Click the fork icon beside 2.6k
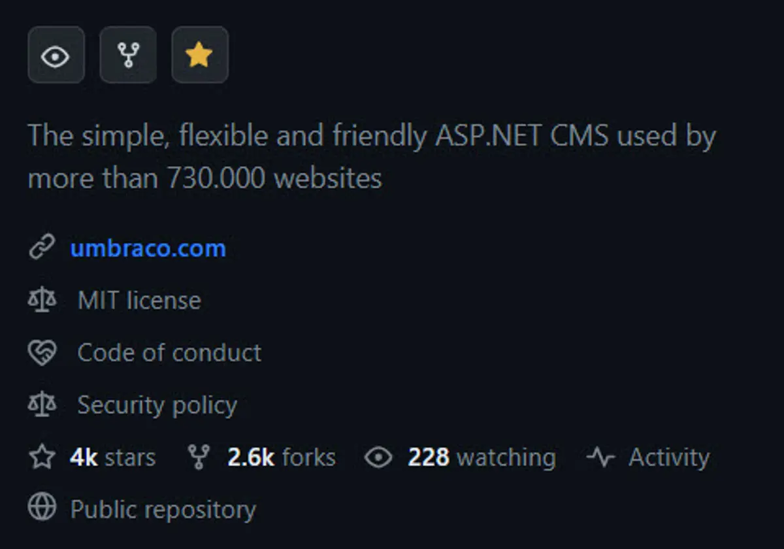784x549 pixels. [x=198, y=457]
